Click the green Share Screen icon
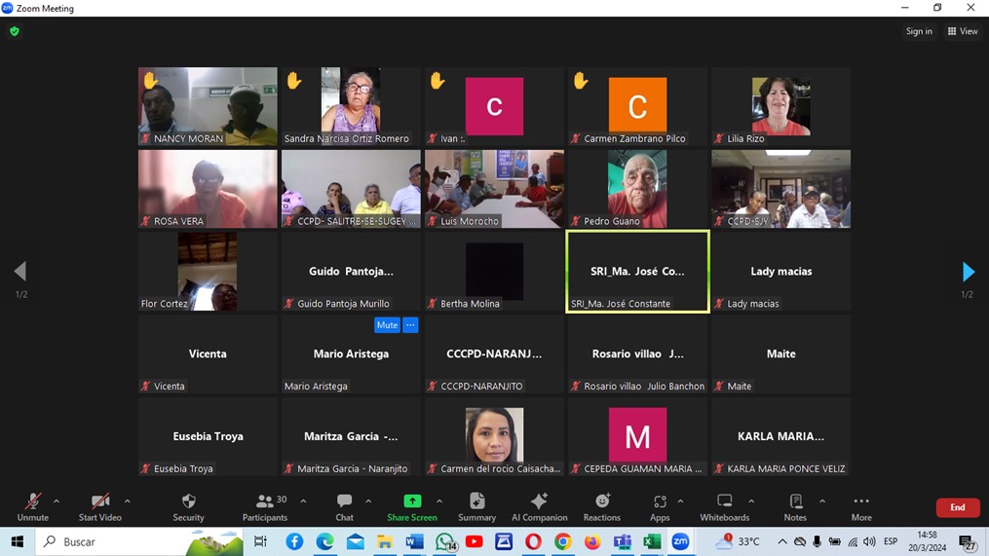 click(x=412, y=500)
